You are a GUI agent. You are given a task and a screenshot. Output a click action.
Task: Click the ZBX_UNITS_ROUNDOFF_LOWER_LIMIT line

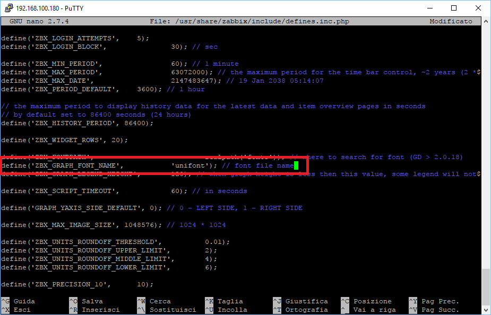click(109, 267)
